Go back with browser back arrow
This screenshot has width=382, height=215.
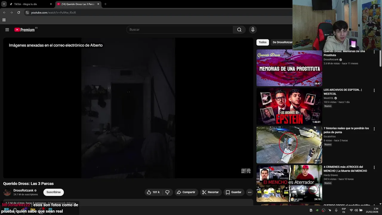pos(4,13)
